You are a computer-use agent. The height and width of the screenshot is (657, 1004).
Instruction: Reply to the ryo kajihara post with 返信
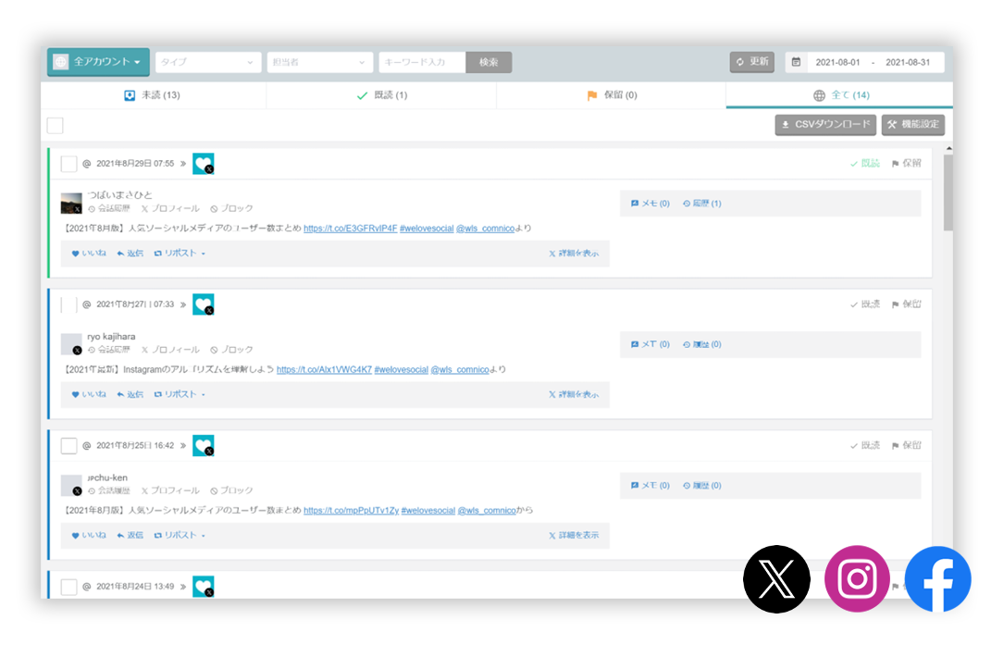click(x=130, y=394)
